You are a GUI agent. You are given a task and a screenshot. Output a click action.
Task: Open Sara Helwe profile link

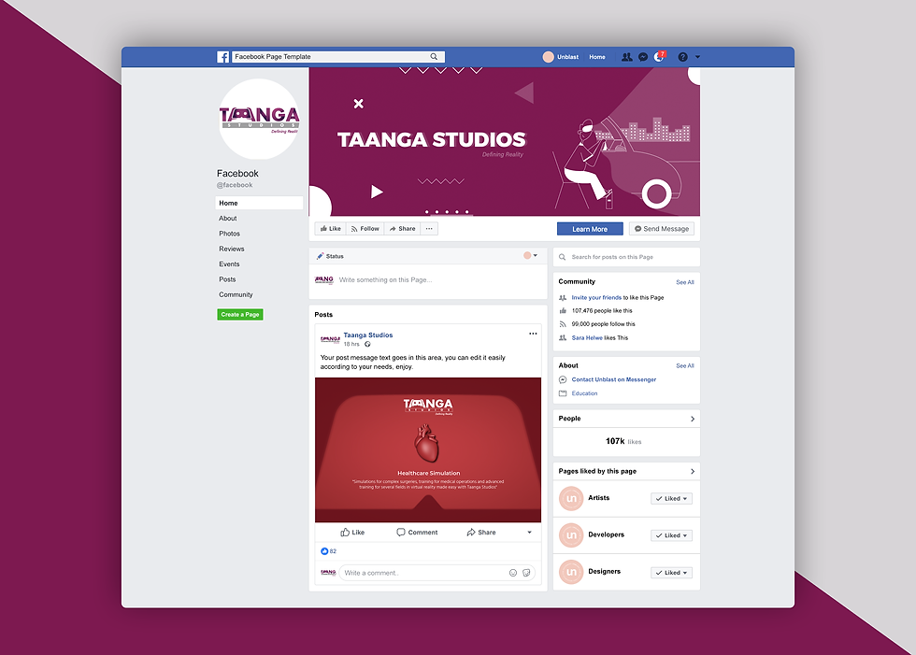(x=587, y=338)
